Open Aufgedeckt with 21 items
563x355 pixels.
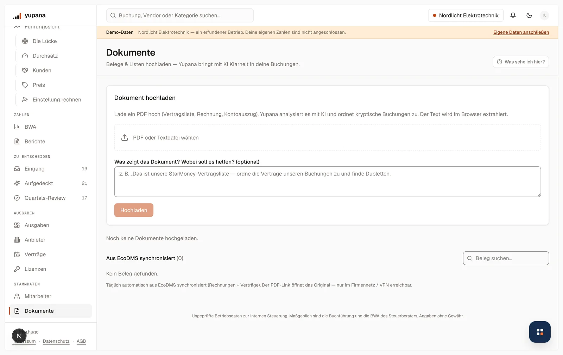(50, 183)
